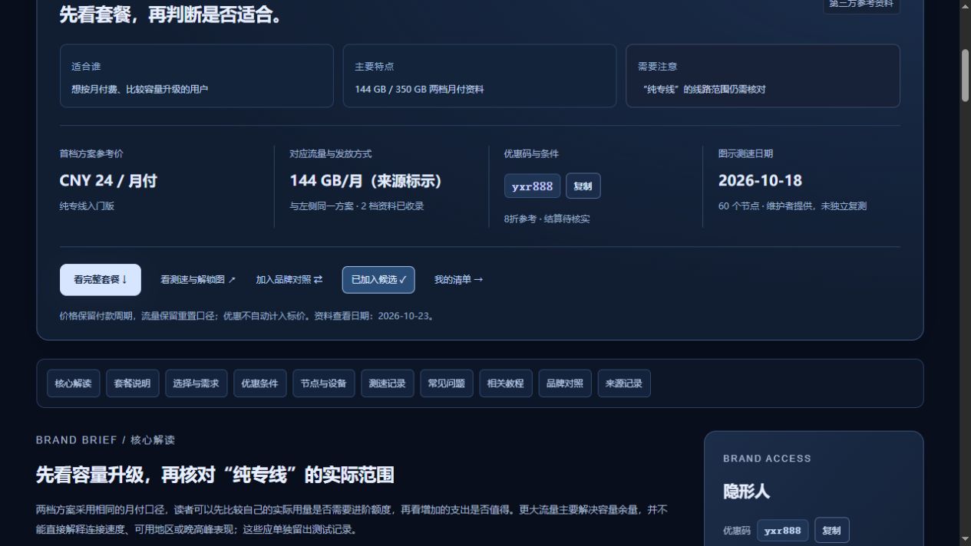Click the 需要注意 info card
Screen dimensions: 971x546
763,76
